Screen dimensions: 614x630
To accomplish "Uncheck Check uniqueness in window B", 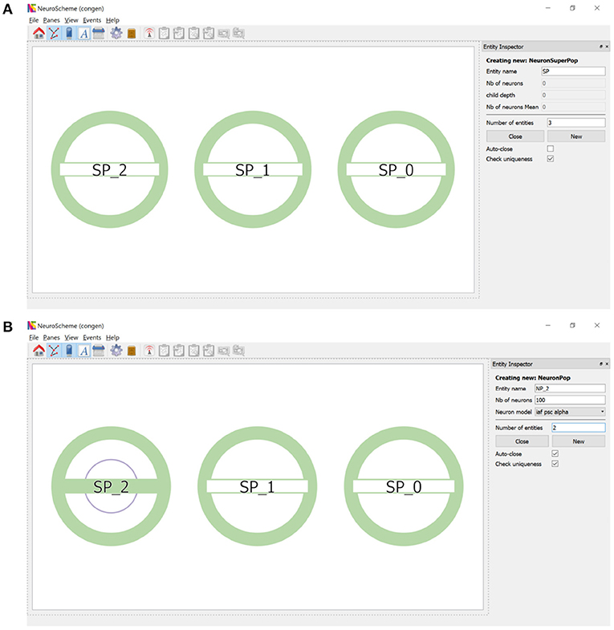I will (x=555, y=464).
